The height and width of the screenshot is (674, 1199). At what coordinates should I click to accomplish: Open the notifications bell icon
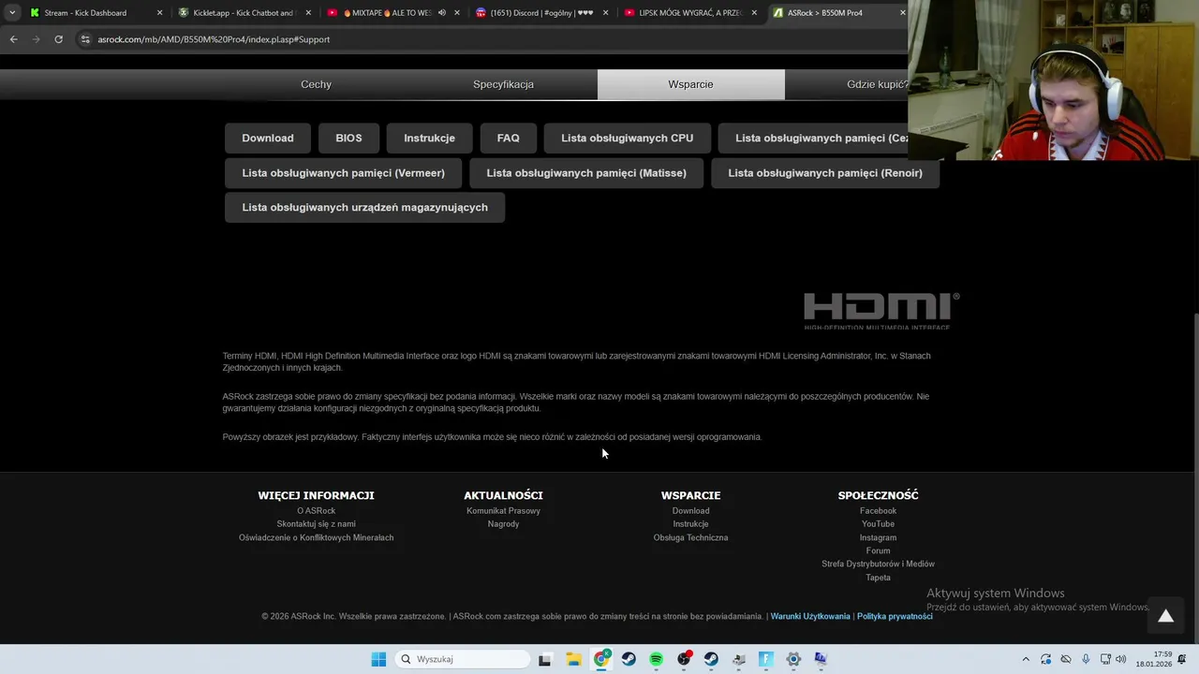tap(1182, 659)
